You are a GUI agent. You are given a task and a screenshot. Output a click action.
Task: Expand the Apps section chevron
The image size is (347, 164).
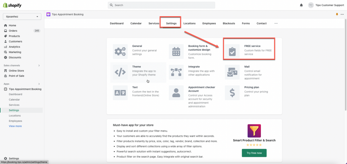point(39,84)
